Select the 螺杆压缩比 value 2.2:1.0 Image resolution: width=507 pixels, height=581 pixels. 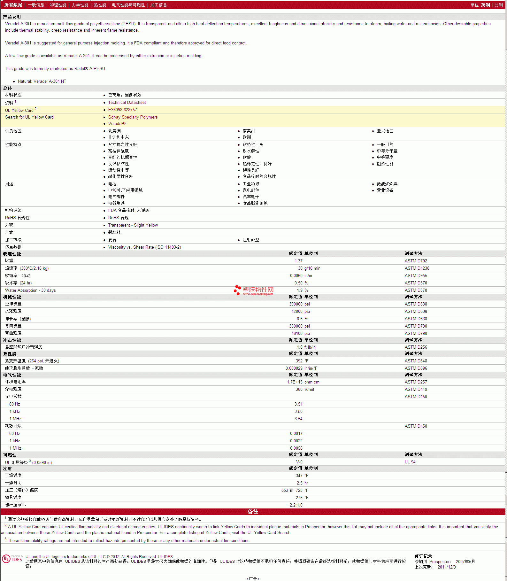296,505
